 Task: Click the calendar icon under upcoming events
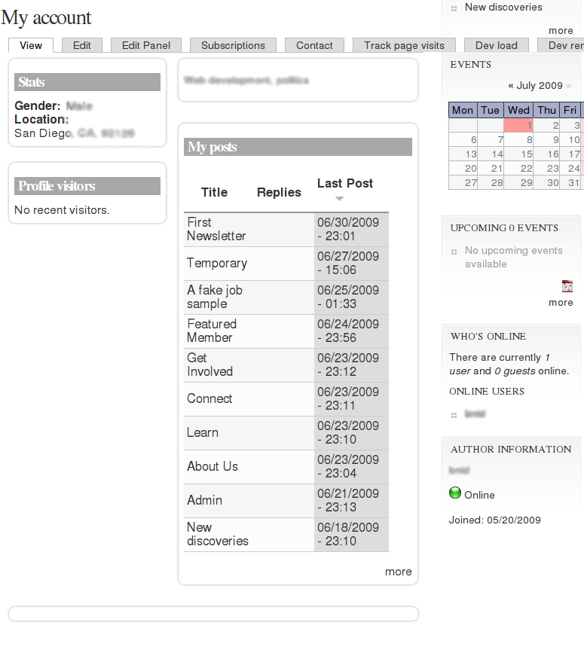click(567, 286)
